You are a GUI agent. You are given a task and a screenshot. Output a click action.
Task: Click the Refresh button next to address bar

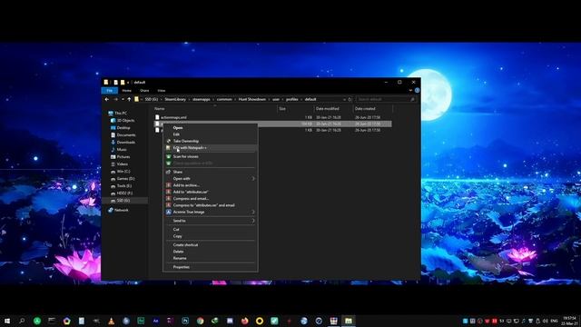click(350, 99)
